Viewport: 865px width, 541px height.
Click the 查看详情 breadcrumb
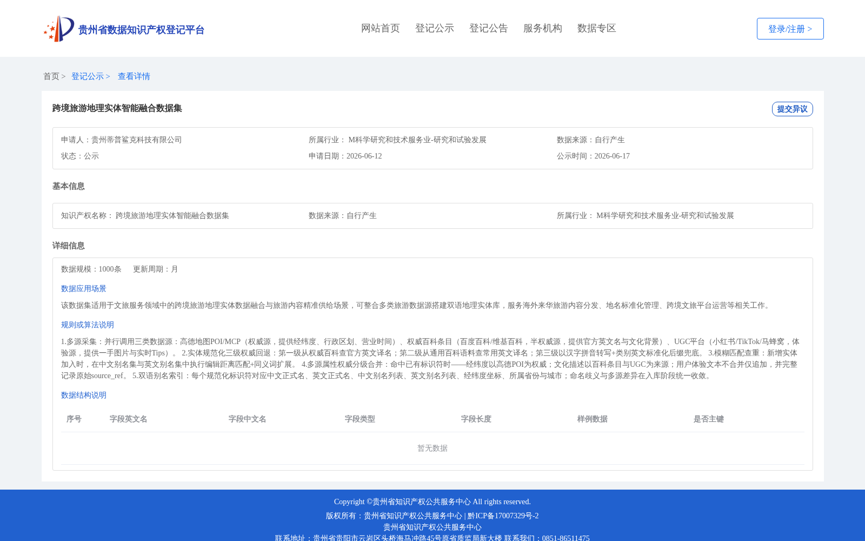134,76
